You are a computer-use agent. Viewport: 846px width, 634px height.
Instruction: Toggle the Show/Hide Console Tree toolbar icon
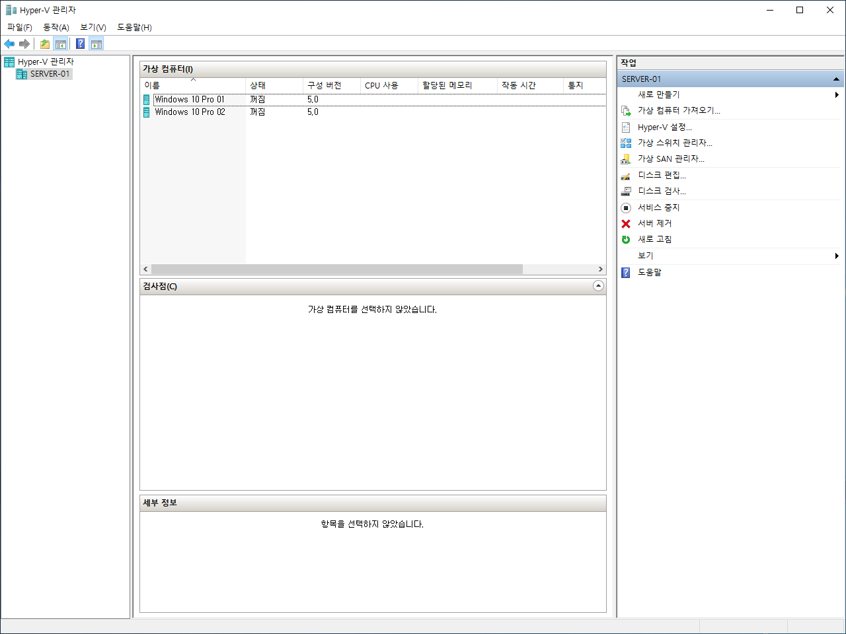pos(60,44)
